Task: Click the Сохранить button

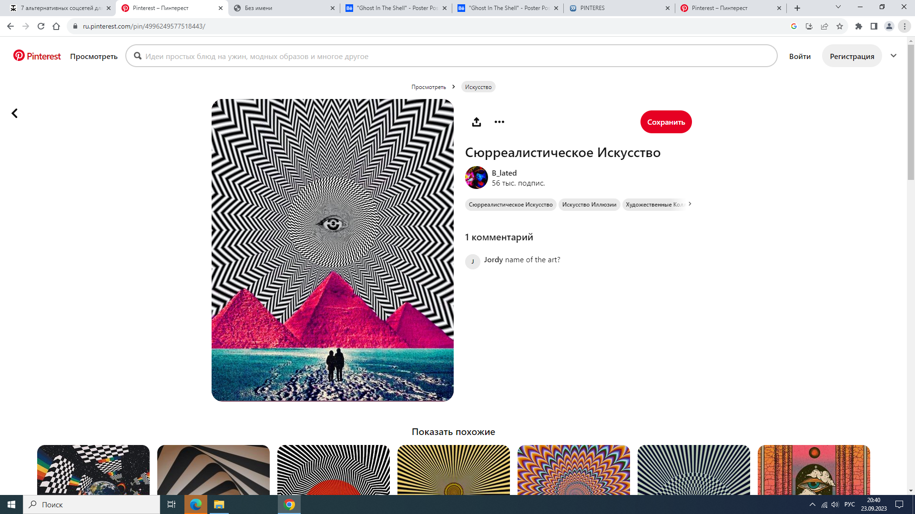Action: (x=666, y=122)
